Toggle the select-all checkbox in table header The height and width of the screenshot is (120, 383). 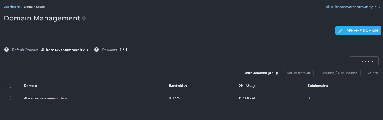[9, 86]
